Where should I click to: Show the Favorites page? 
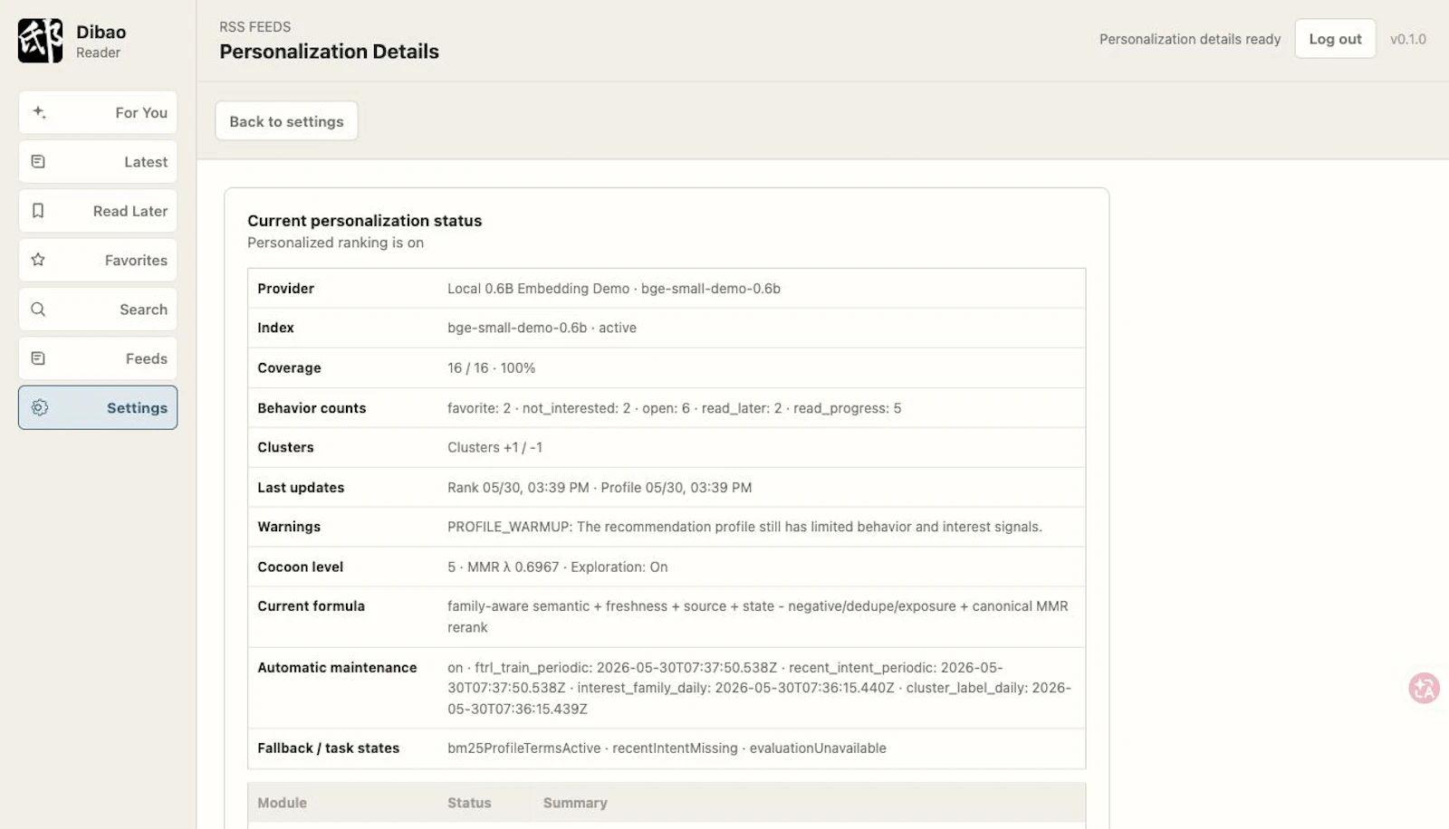click(98, 260)
